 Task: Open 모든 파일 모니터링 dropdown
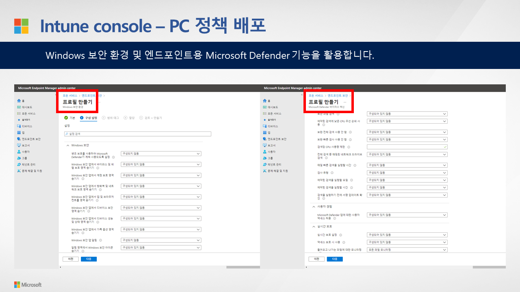(x=407, y=250)
